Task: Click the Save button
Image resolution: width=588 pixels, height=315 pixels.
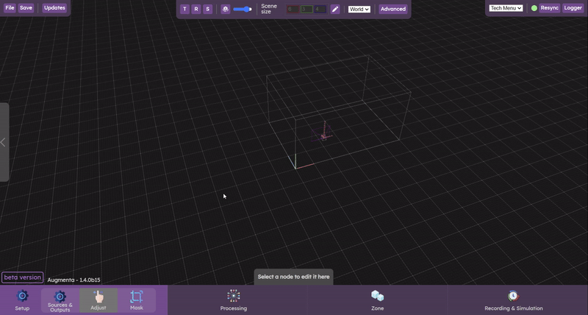Action: pyautogui.click(x=26, y=8)
